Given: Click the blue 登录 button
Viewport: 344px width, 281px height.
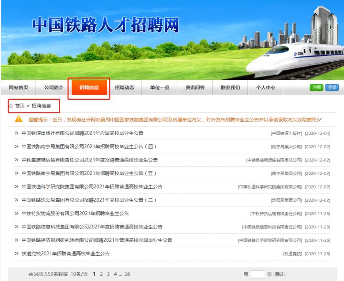Looking at the screenshot, I should click(x=332, y=87).
